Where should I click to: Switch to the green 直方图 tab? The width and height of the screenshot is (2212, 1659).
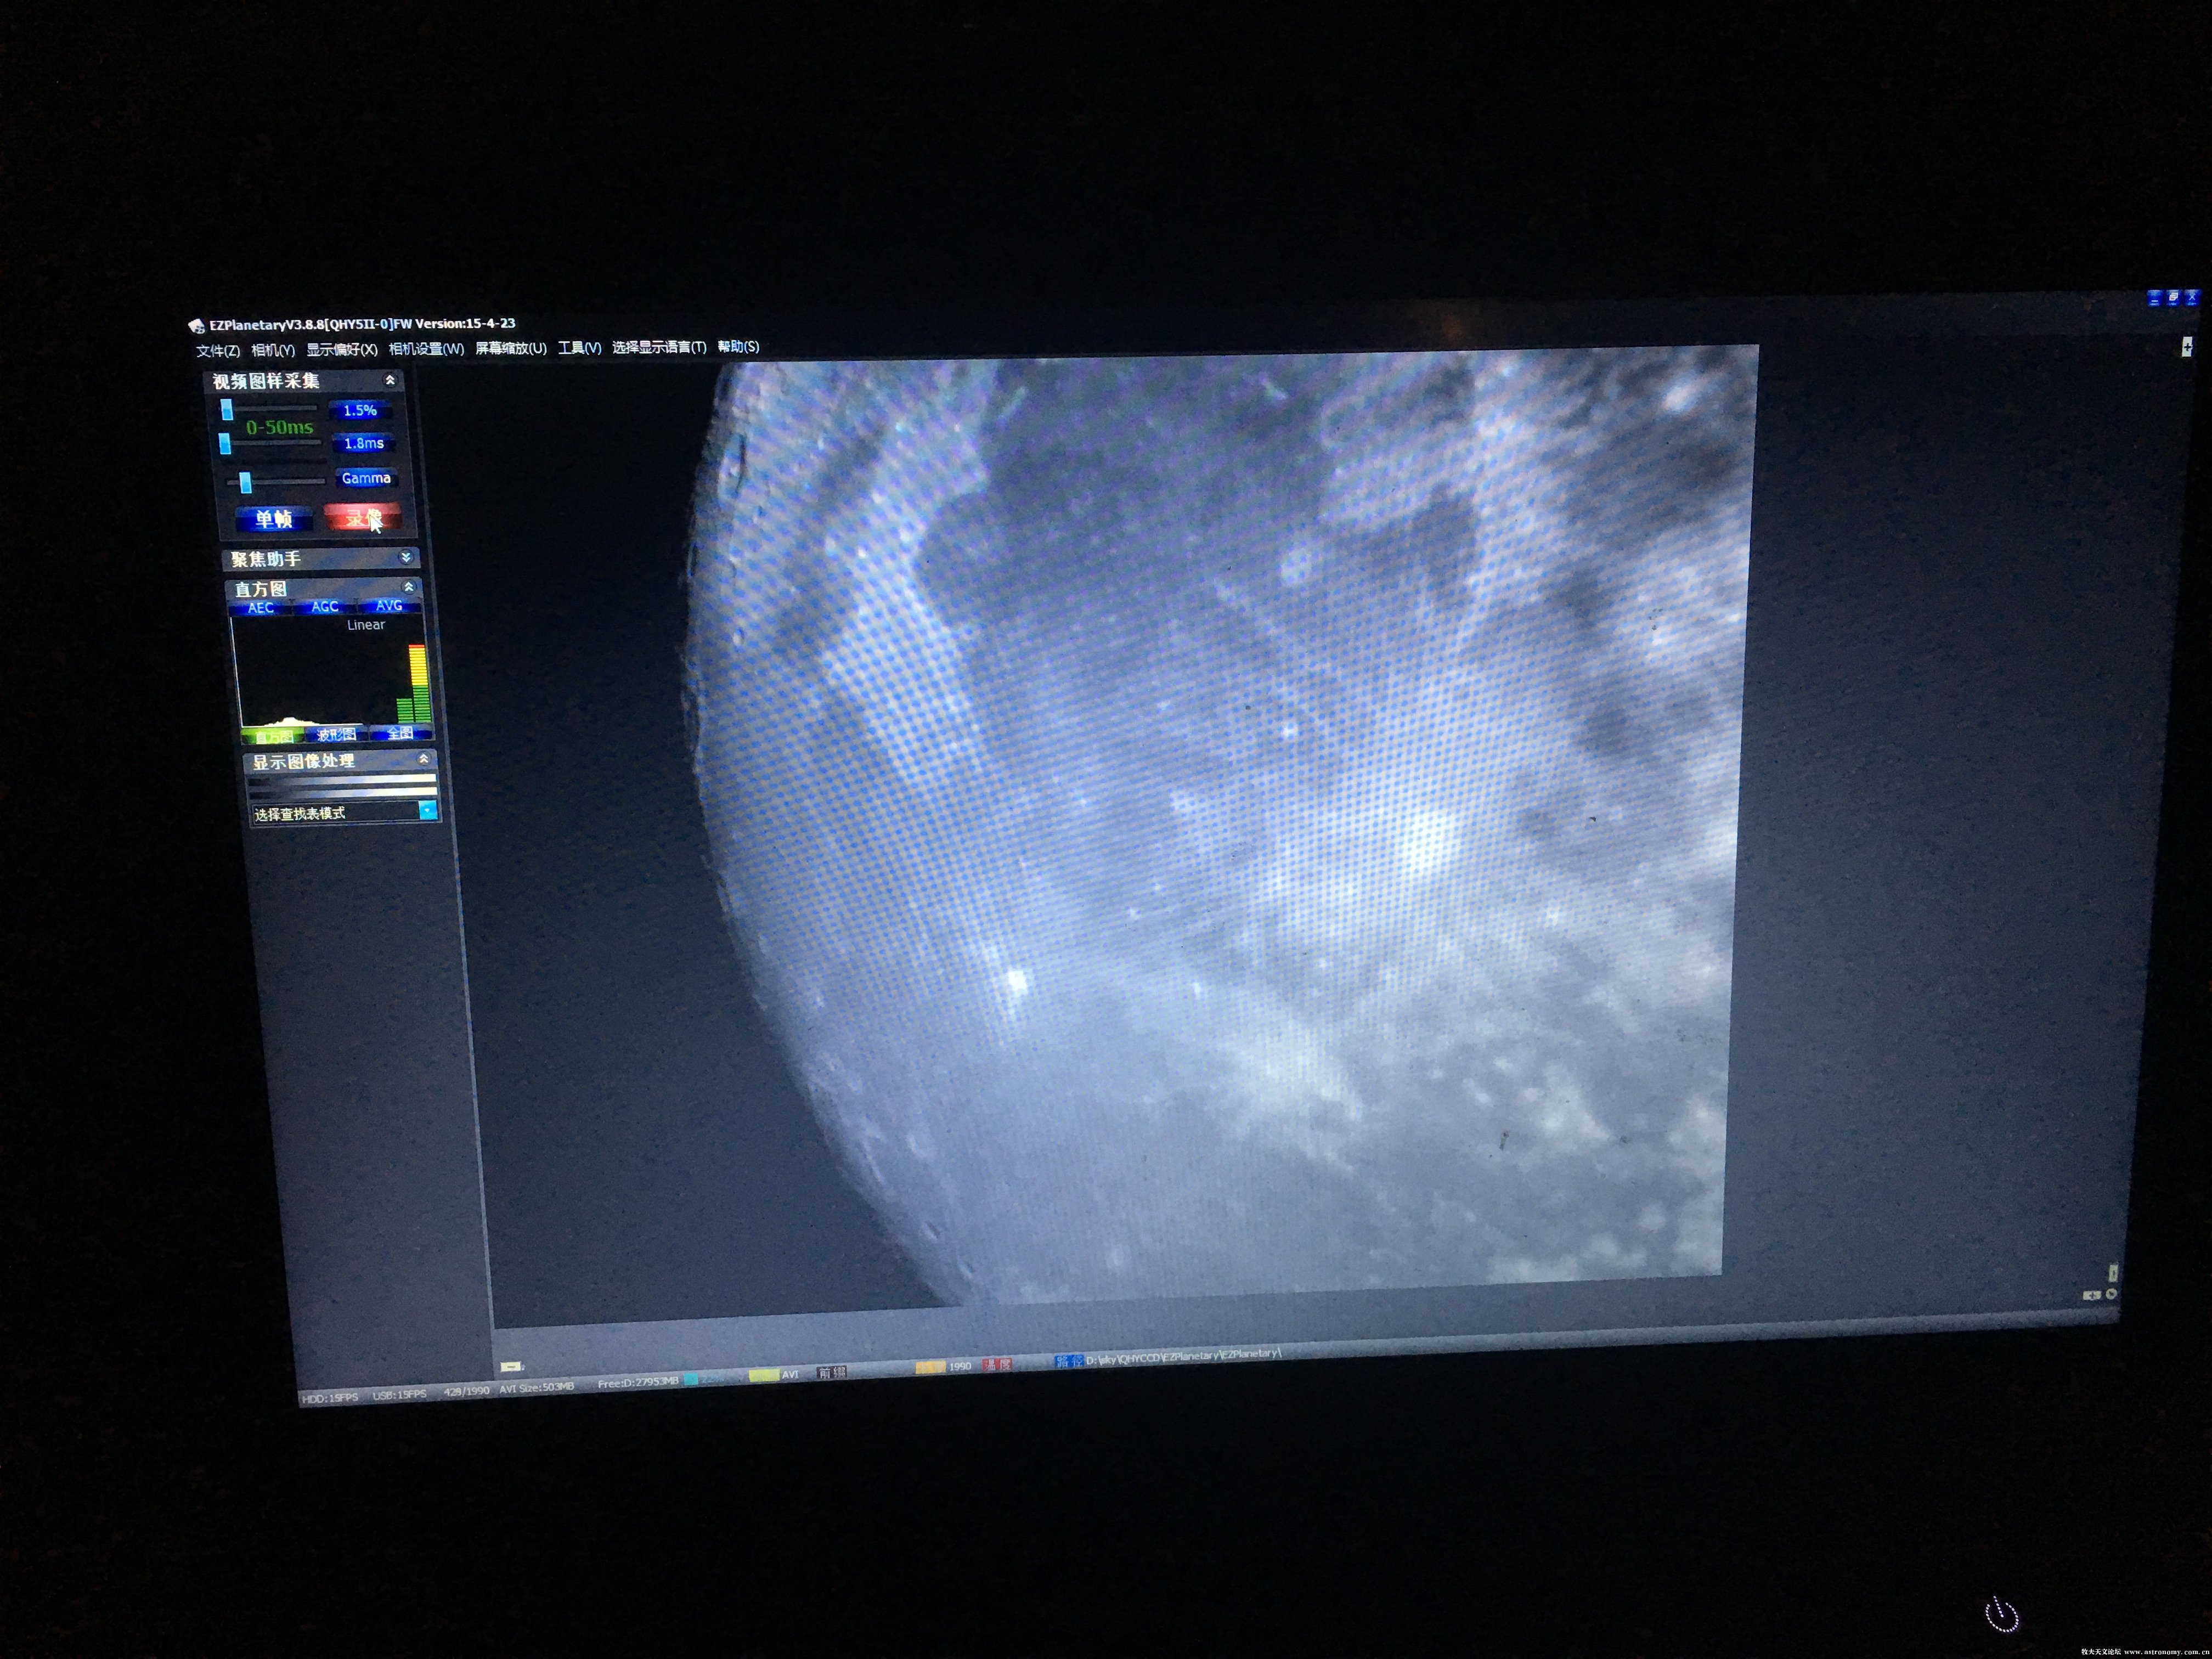(273, 737)
